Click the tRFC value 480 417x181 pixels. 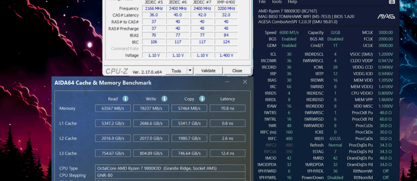click(x=289, y=139)
